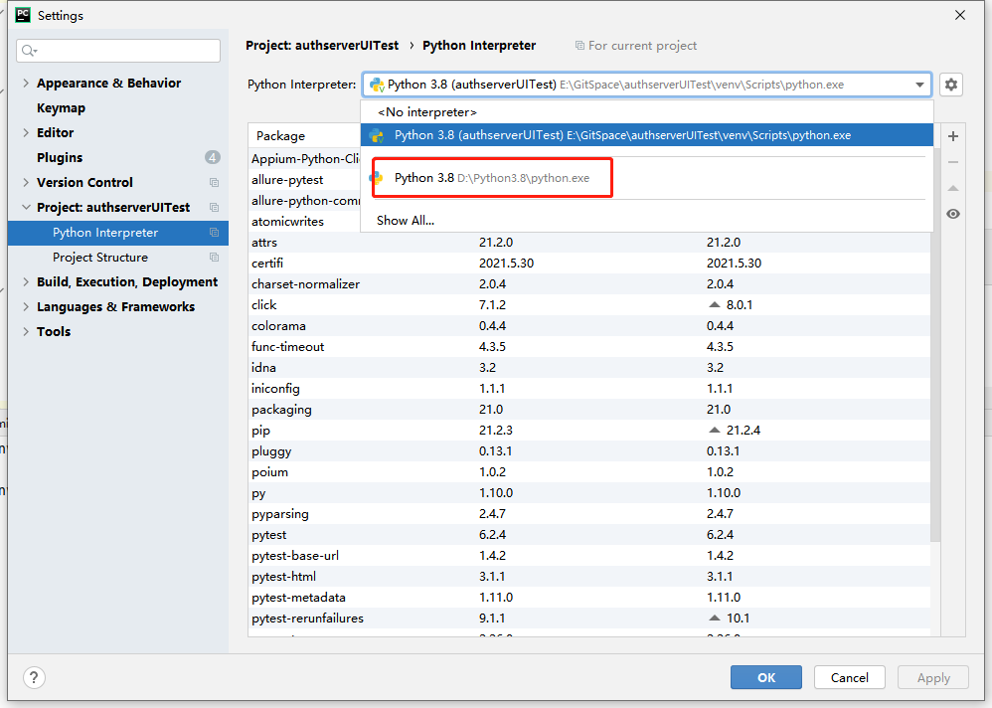This screenshot has width=992, height=708.
Task: Select <No interpreter> from dropdown list
Action: [646, 112]
